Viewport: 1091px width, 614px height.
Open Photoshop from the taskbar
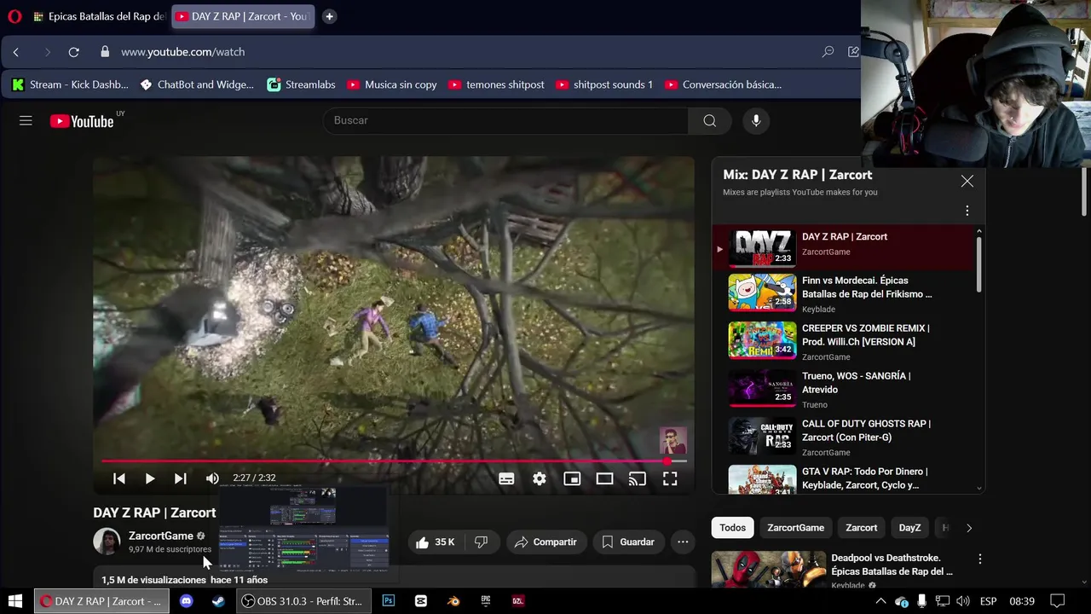389,601
